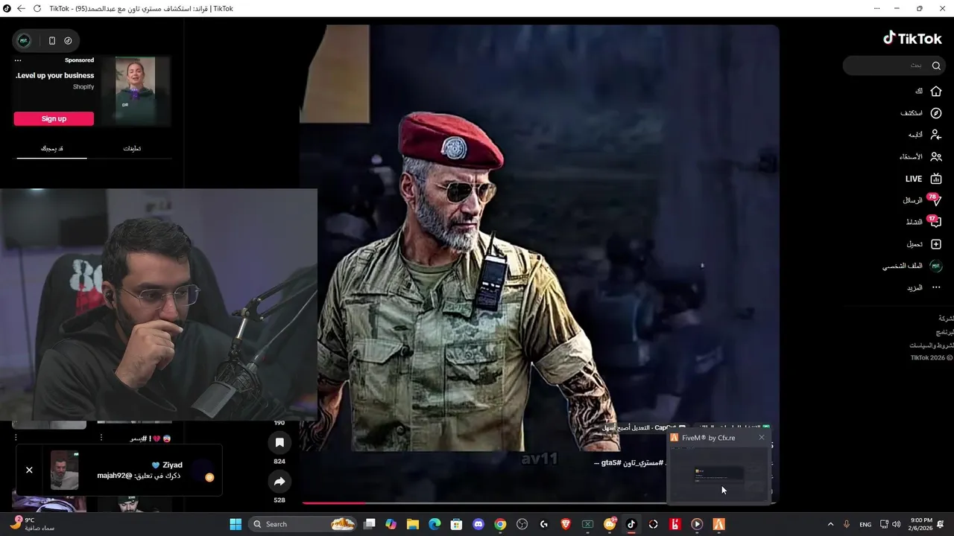Open weather widget showing 9°C
This screenshot has width=954, height=536.
[34, 524]
